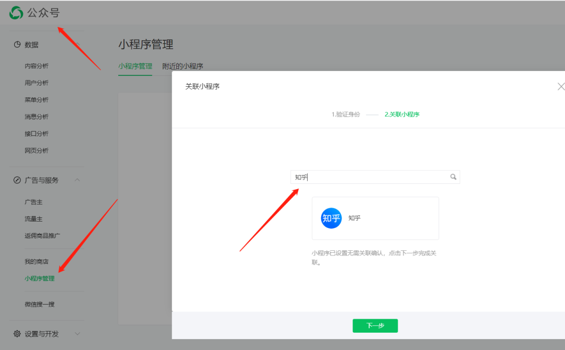
Task: Click the 小程序管理 page heading
Action: (146, 44)
